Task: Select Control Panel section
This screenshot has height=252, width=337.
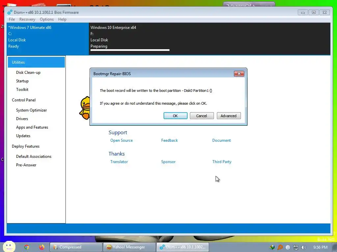Action: click(24, 100)
